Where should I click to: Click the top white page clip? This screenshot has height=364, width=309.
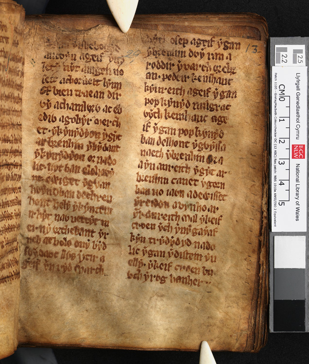click(124, 15)
